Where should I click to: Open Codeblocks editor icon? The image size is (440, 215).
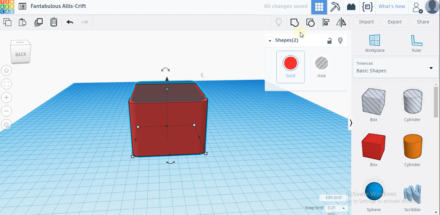(x=367, y=7)
